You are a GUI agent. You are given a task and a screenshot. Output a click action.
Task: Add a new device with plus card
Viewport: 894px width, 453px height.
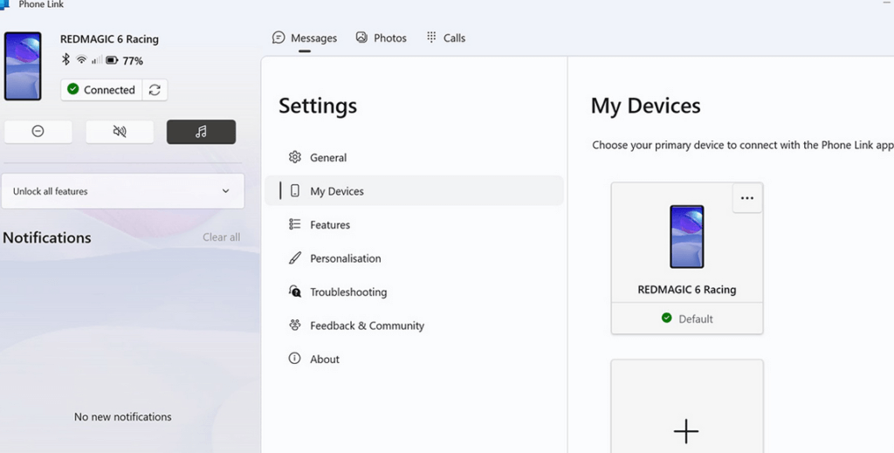(686, 430)
